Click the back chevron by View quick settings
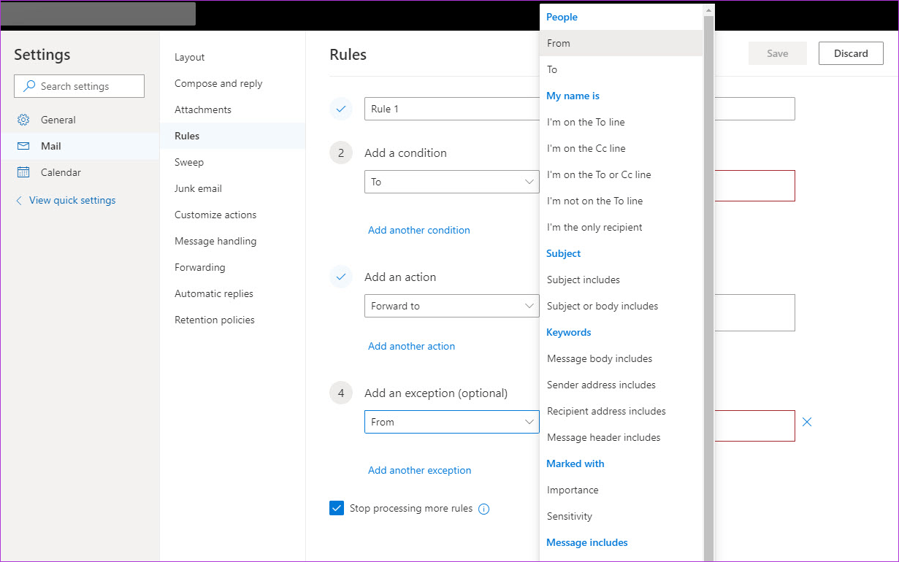The height and width of the screenshot is (562, 899). 19,201
